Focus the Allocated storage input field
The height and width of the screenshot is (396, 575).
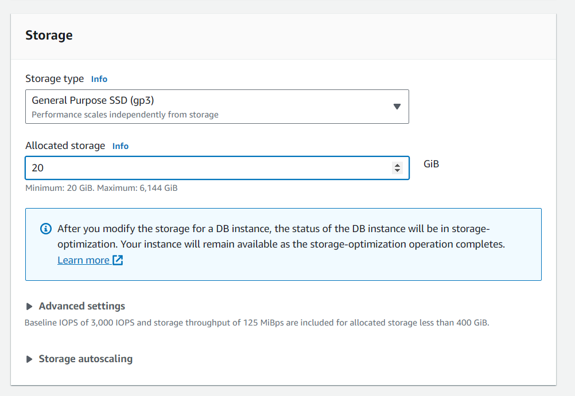(x=207, y=168)
